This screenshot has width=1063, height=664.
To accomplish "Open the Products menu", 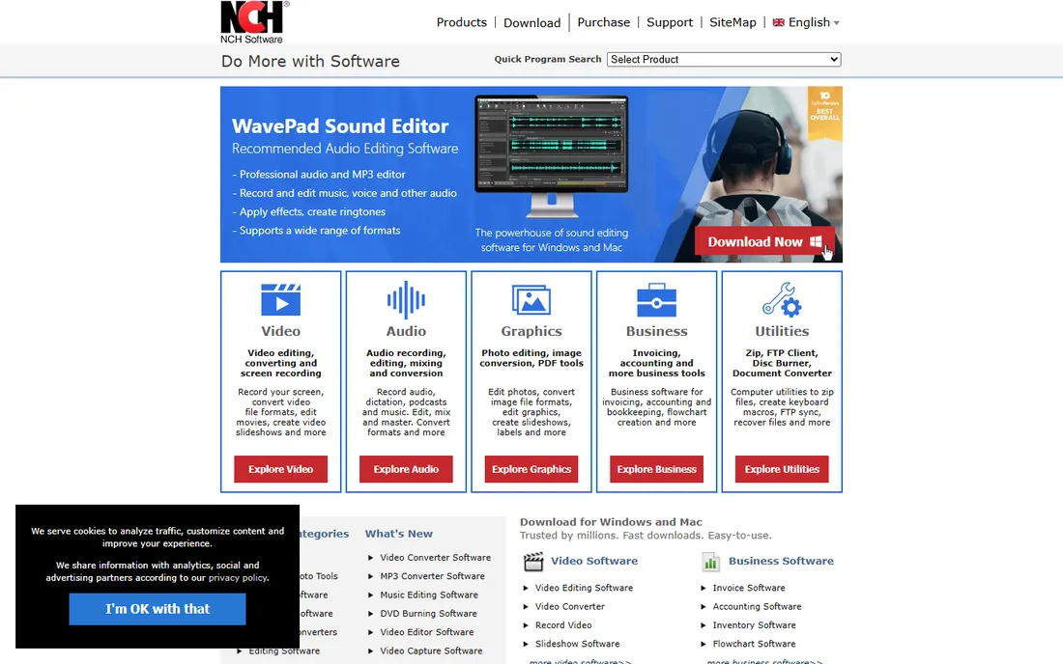I will 462,22.
